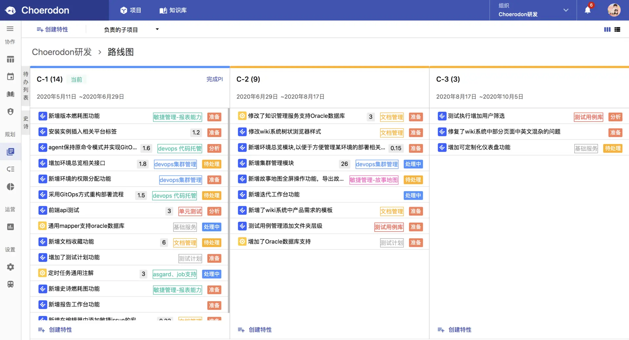Collapse the sidebar using the hamburger icon
This screenshot has width=629, height=340.
click(x=10, y=29)
